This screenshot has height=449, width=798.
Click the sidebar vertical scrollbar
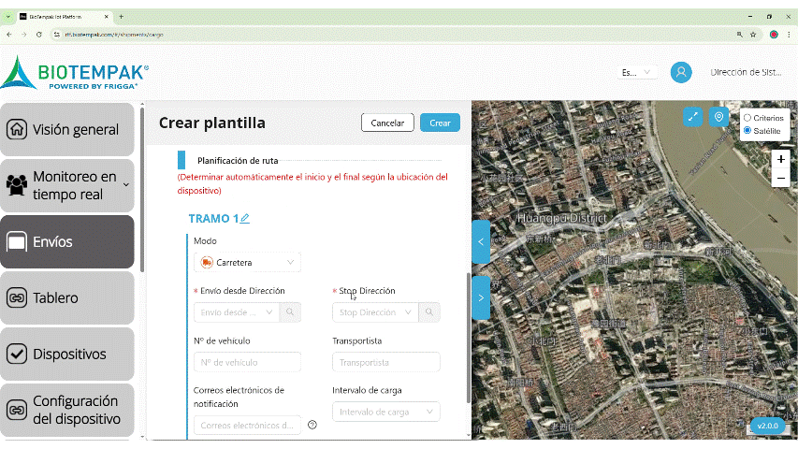tap(142, 190)
